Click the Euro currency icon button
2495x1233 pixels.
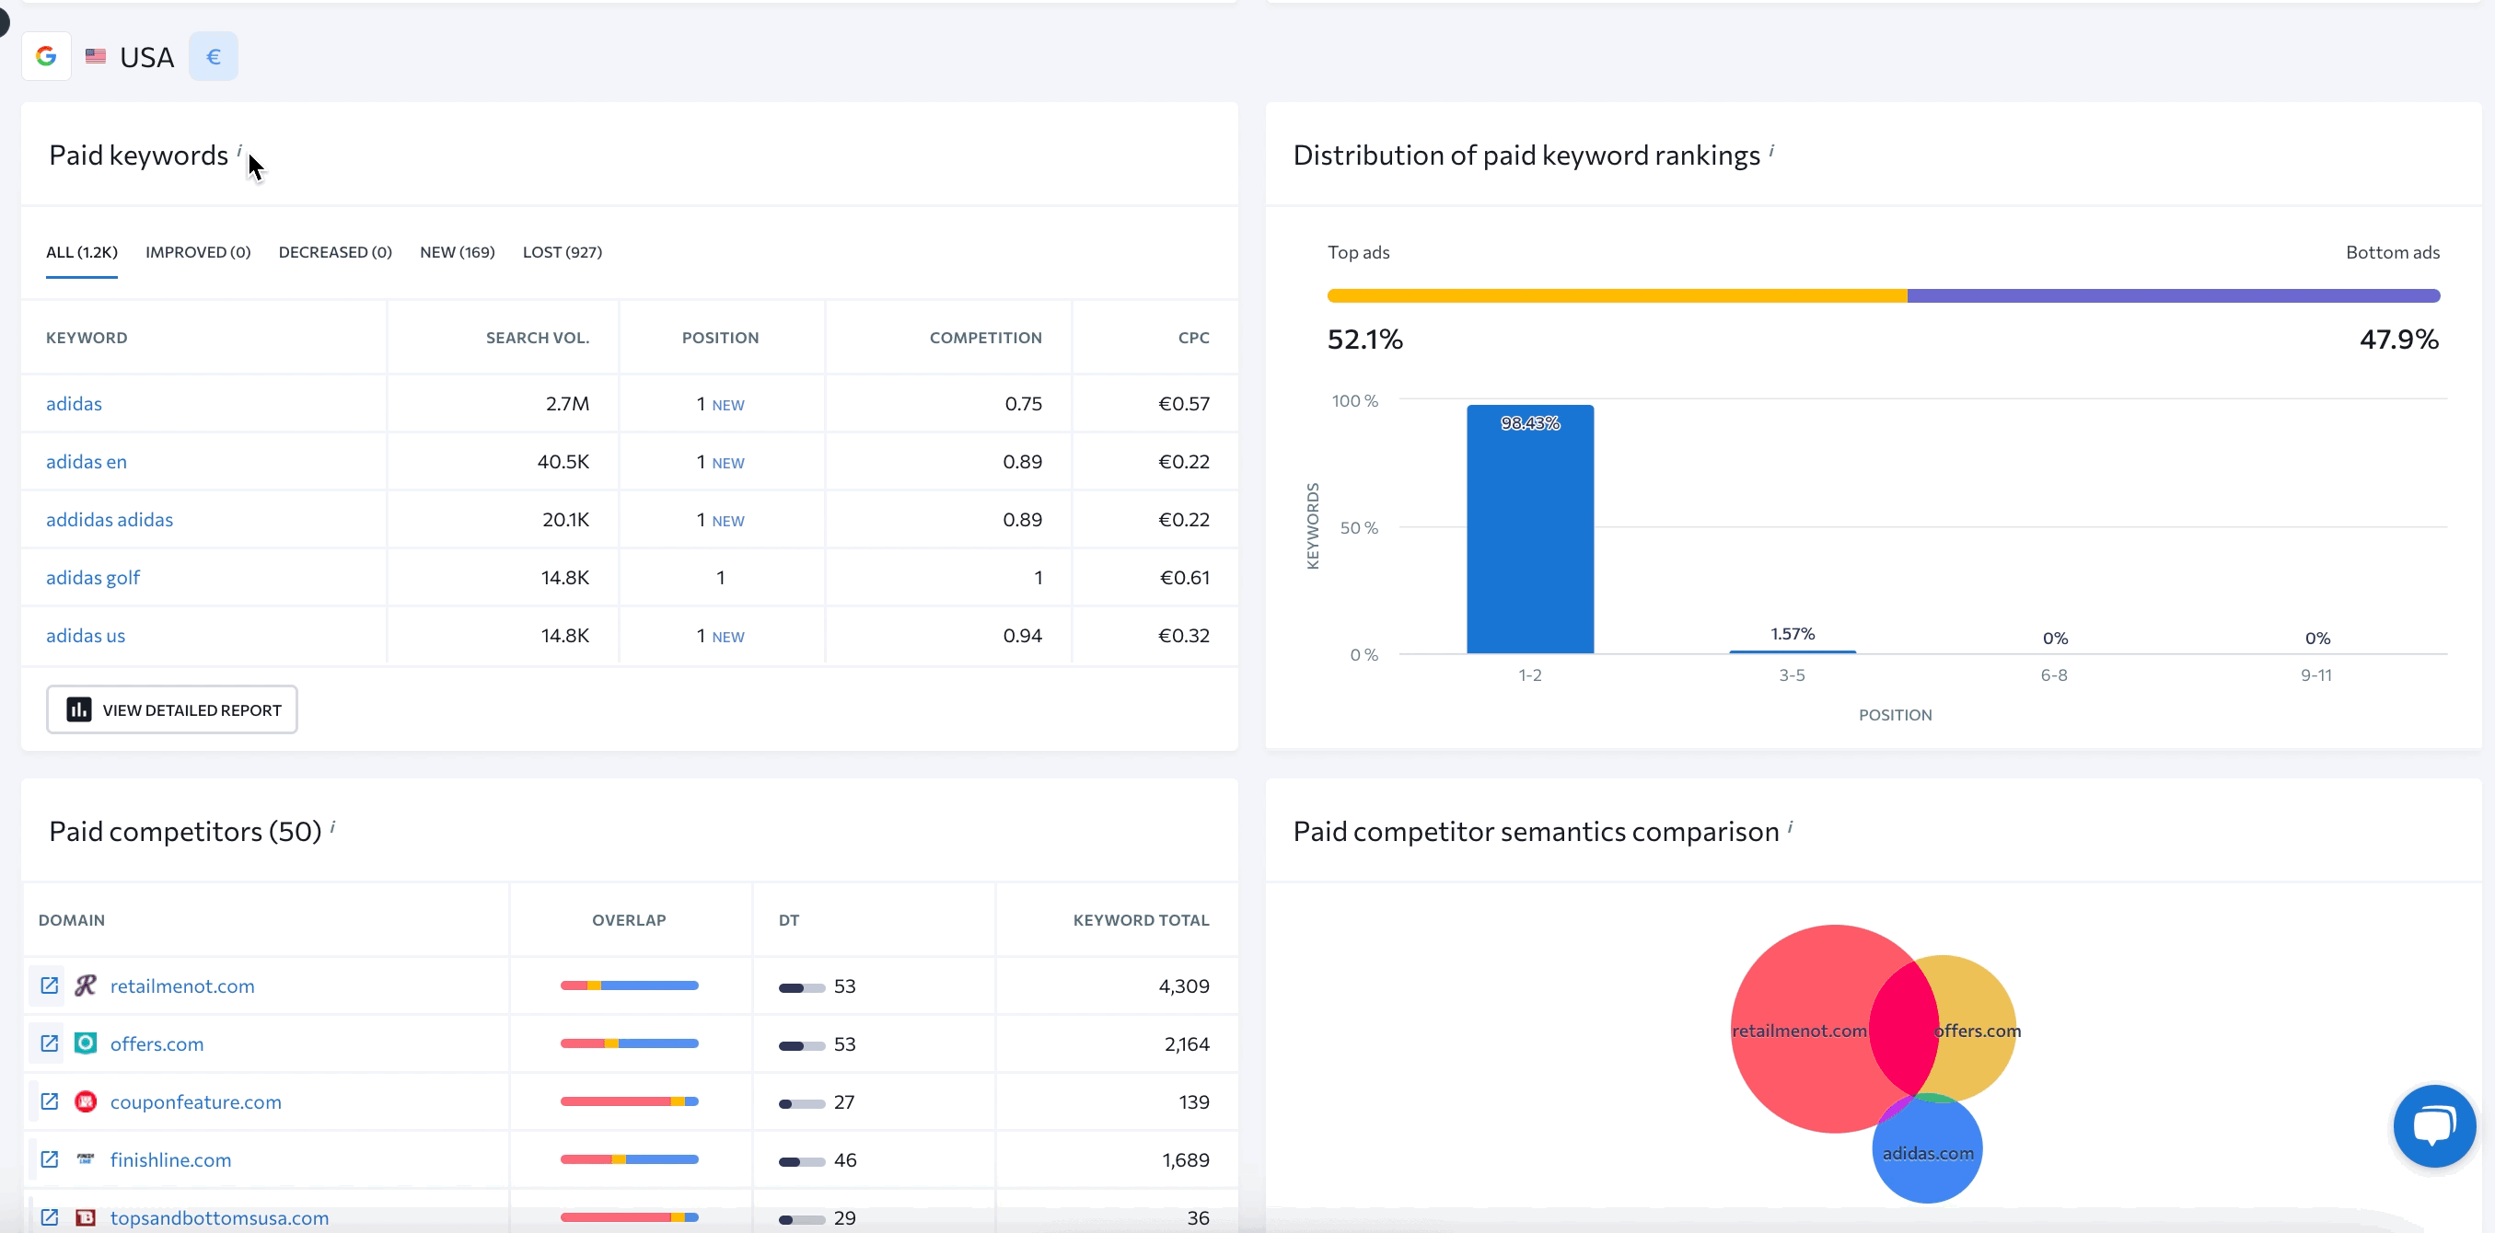[x=213, y=57]
